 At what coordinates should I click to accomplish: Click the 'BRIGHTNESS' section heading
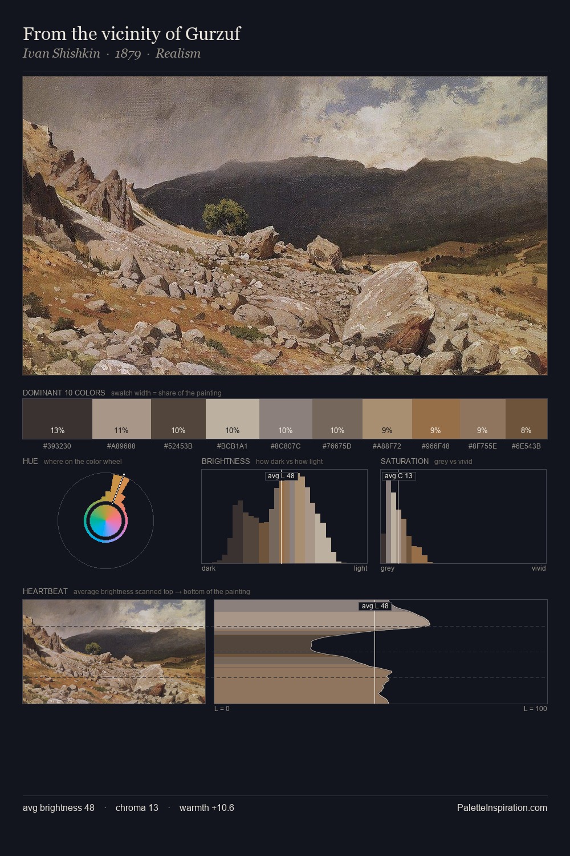(x=226, y=462)
